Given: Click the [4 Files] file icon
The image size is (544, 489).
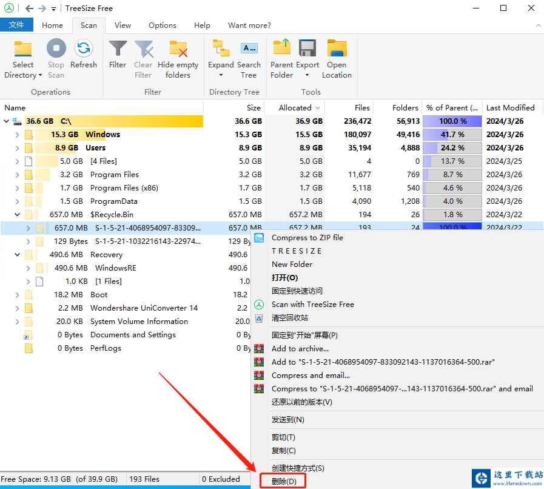Looking at the screenshot, I should (x=29, y=161).
